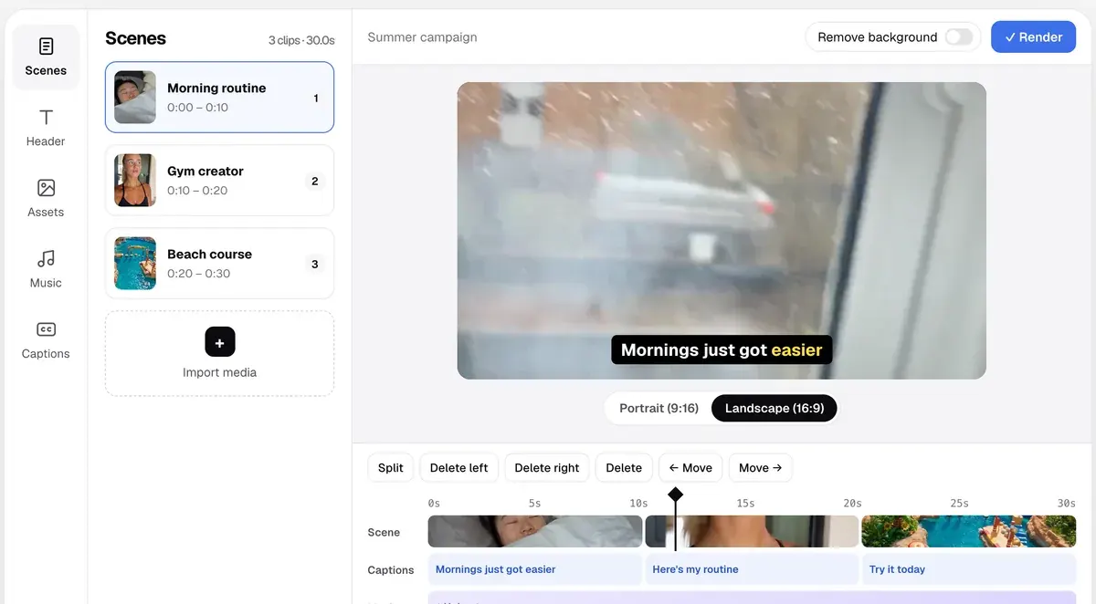Select the Gym creator scene card

(x=219, y=181)
